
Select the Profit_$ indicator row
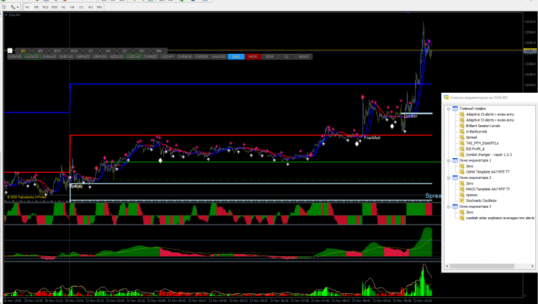coord(475,149)
